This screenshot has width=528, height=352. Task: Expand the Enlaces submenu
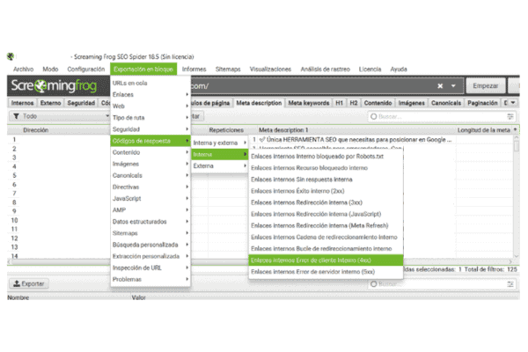tap(150, 95)
